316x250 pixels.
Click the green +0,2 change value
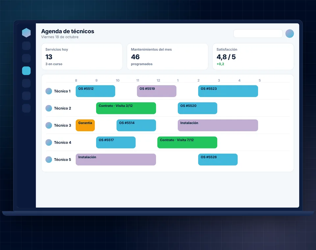[220, 64]
